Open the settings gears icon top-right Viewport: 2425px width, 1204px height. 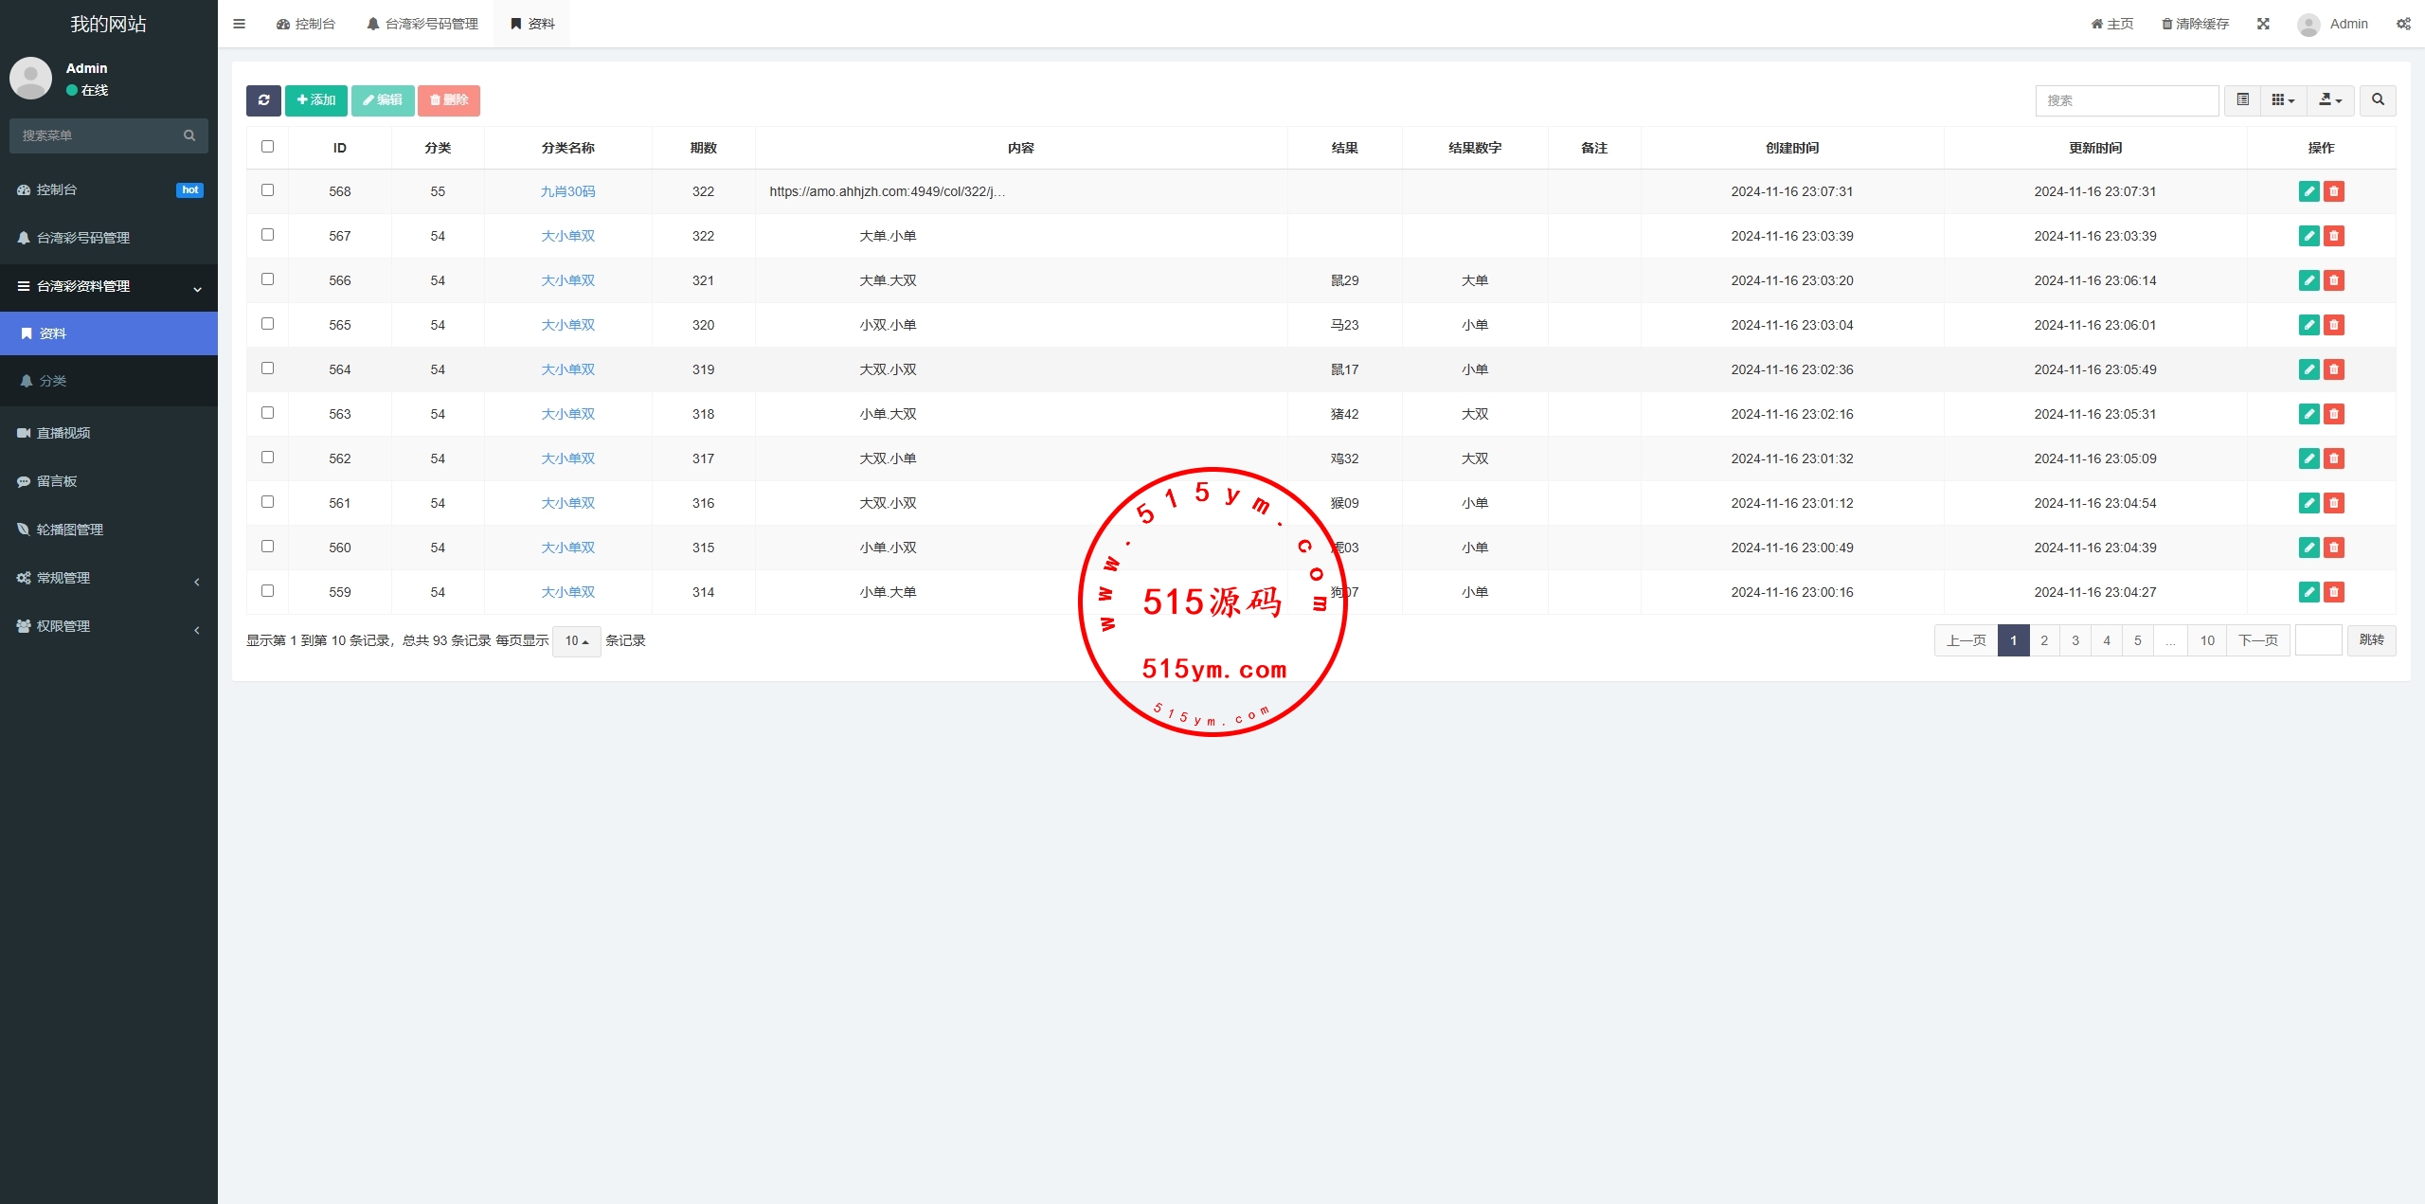point(2403,24)
